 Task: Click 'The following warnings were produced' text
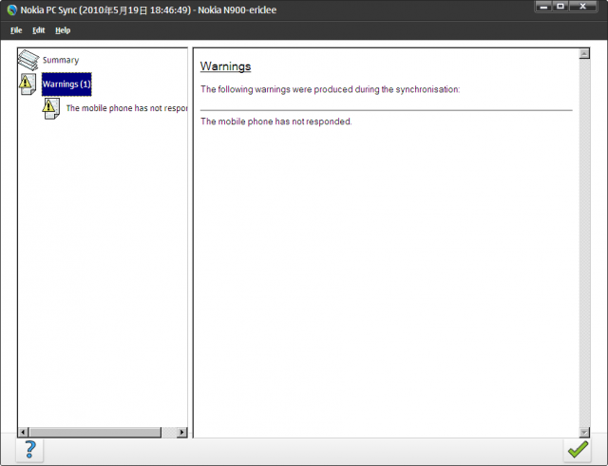point(330,89)
